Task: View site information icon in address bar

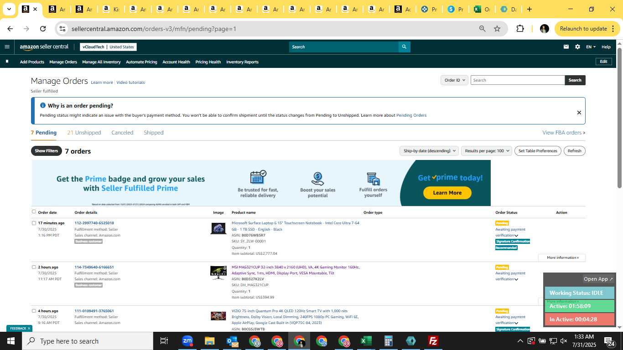Action: (62, 29)
